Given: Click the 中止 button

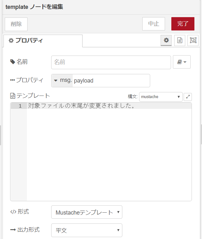Looking at the screenshot, I should [154, 24].
